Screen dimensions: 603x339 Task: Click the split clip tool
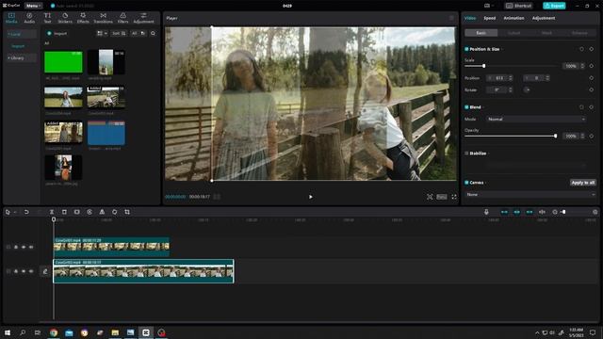tap(52, 212)
